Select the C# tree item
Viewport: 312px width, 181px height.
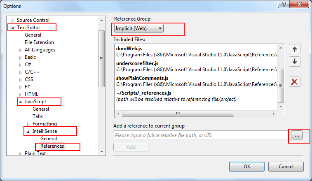(28, 64)
